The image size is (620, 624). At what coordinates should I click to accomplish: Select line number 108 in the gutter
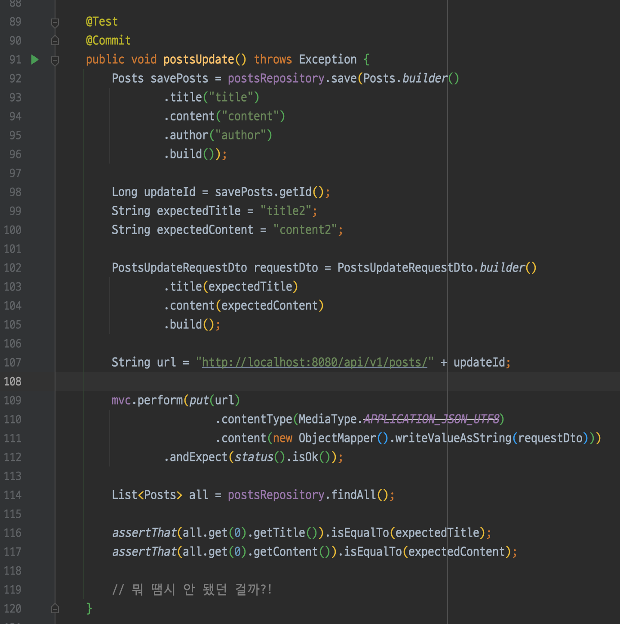[x=12, y=381]
